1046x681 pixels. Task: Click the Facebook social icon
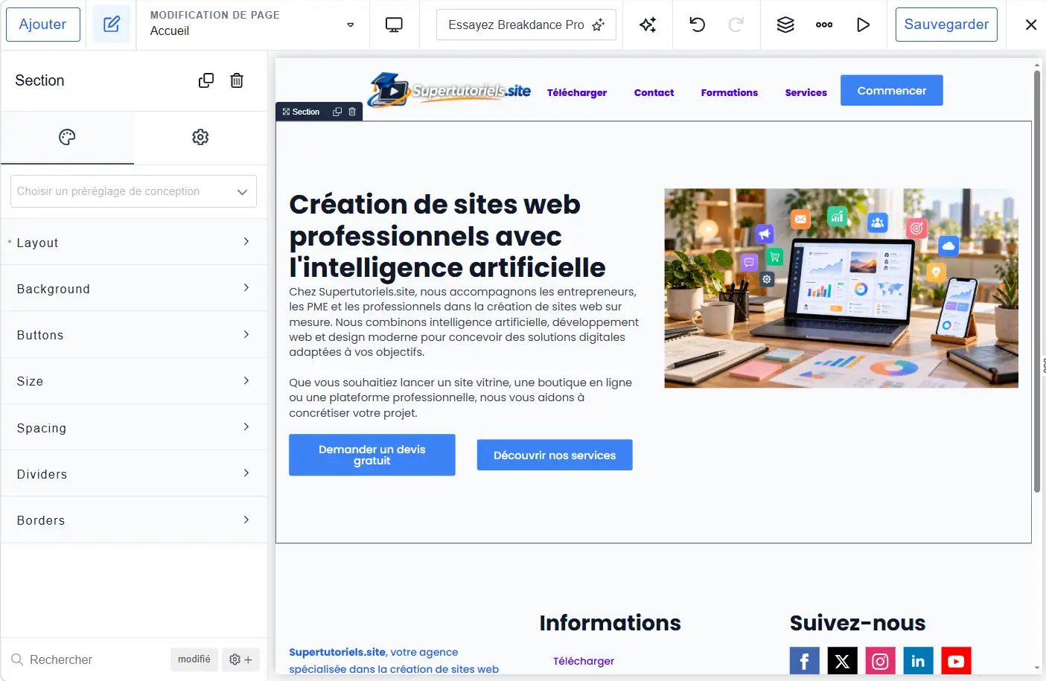[805, 661]
